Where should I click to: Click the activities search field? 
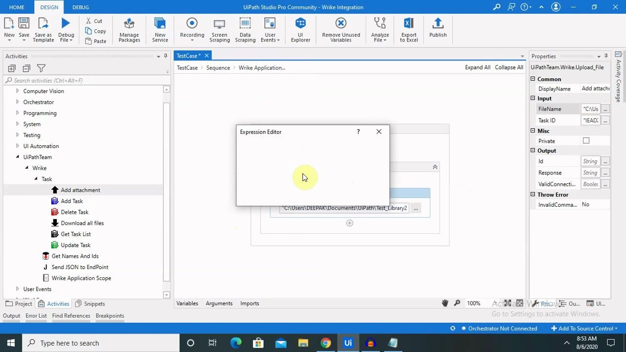click(x=86, y=80)
